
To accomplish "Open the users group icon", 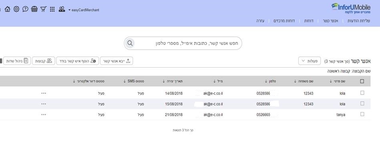I will coord(62,9).
